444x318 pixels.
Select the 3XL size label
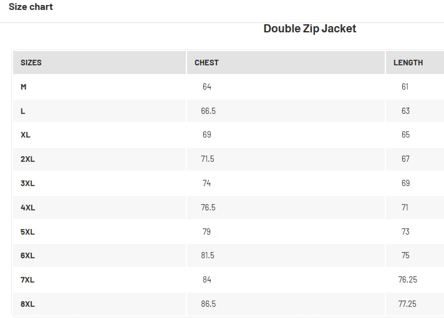coord(27,184)
